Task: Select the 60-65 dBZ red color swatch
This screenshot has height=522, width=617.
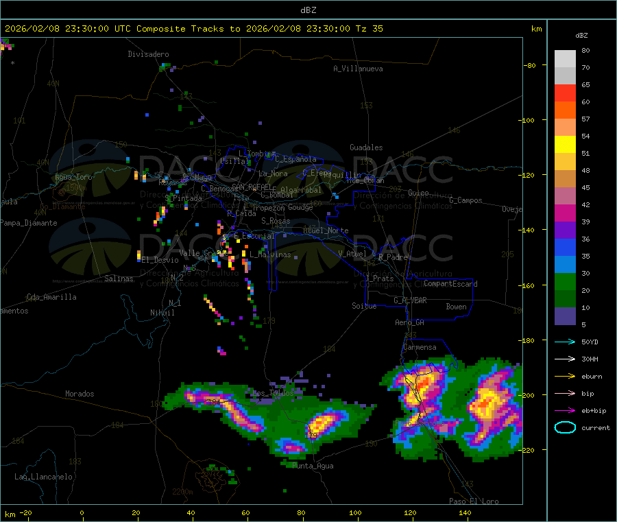Action: pyautogui.click(x=565, y=93)
